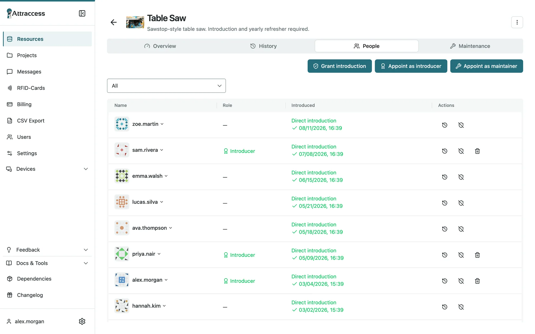Image resolution: width=535 pixels, height=334 pixels.
Task: Click Appoint as maintainer button
Action: click(486, 66)
